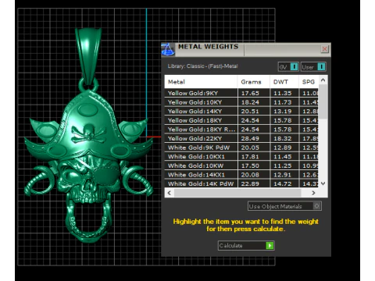The image size is (375, 281).
Task: Close the Metal Weights dialog
Action: (324, 49)
